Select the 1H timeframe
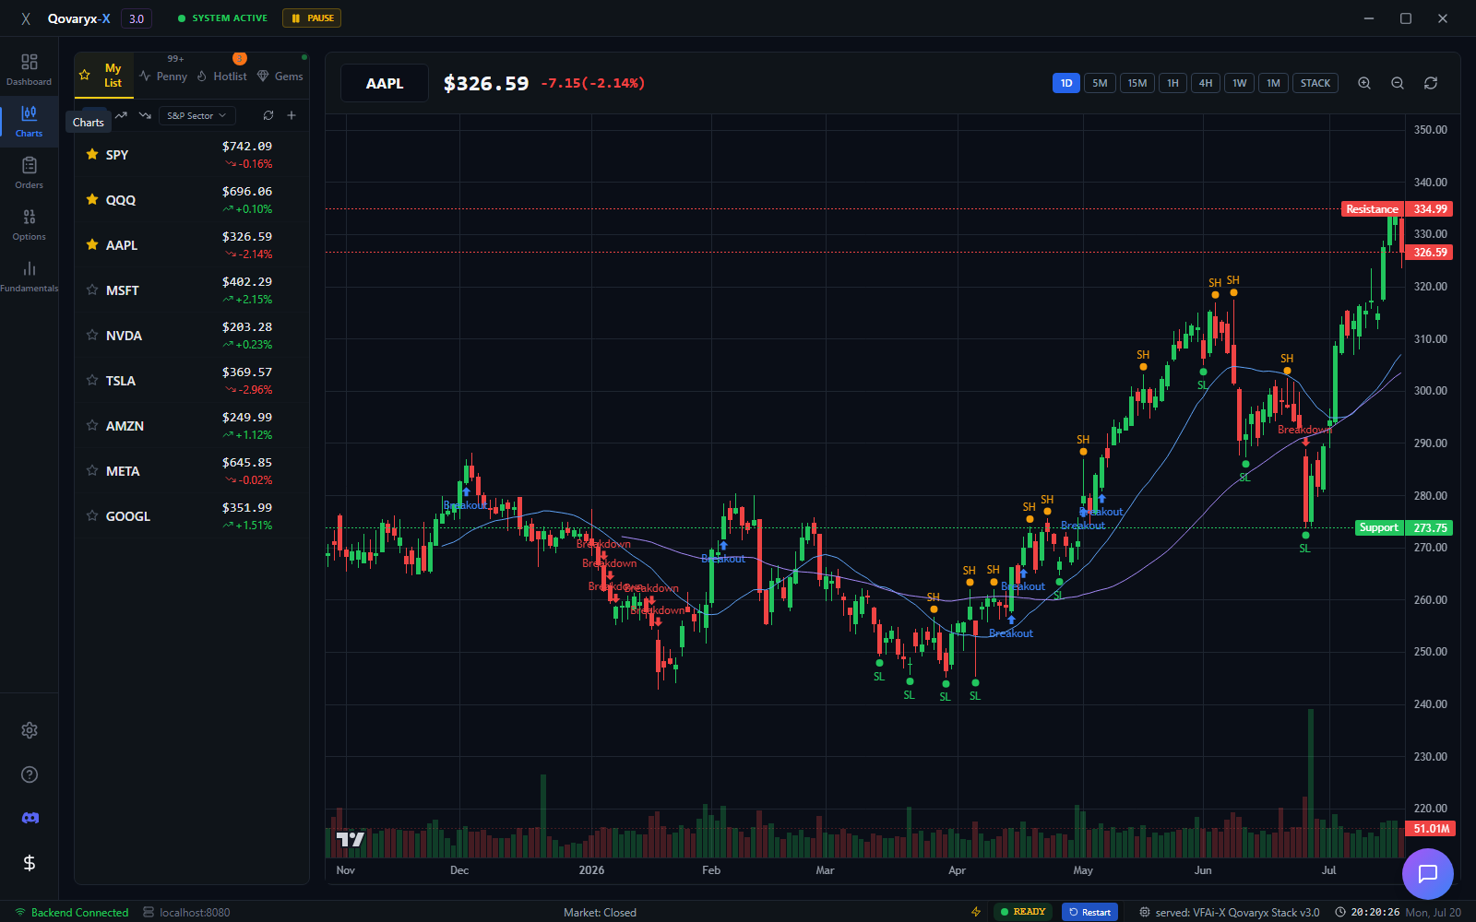Screen dimensions: 1476x922 click(x=1172, y=83)
